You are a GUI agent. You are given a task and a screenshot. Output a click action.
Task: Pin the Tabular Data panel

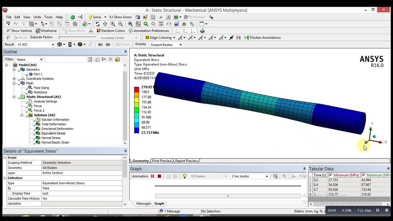(388, 169)
